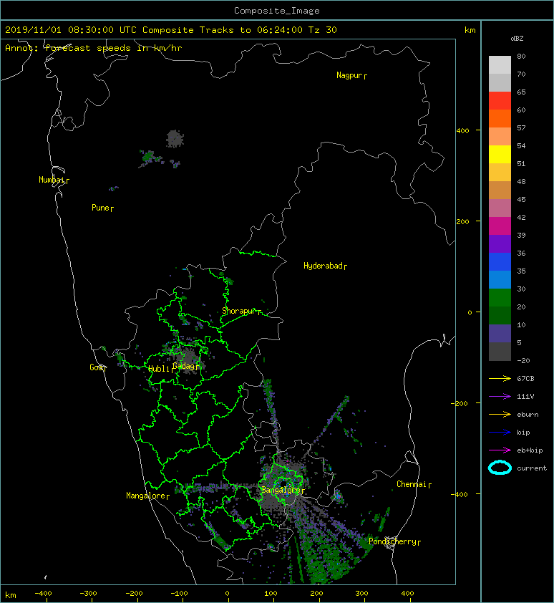Click the current legend label
This screenshot has width=554, height=603.
532,468
